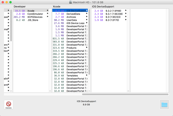Select the 9.3.2 (13F69) folder
The height and width of the screenshot is (116, 173).
click(x=109, y=11)
